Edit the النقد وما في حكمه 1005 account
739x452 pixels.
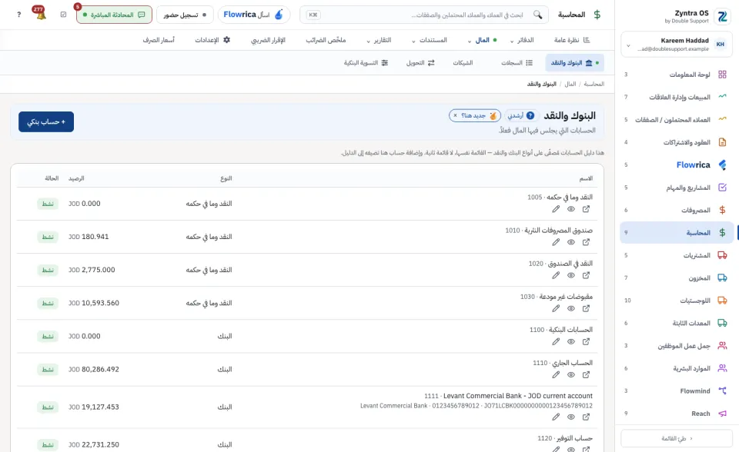point(556,209)
